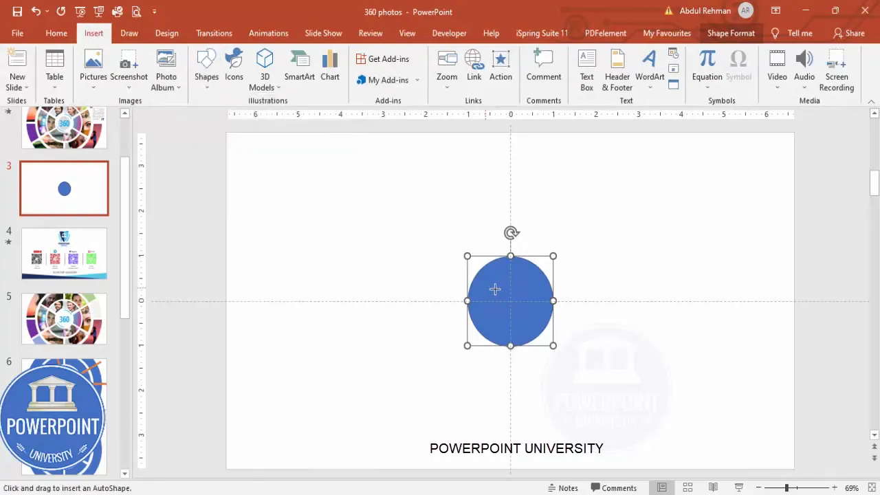Click the Zoom summary icon in Links group

coord(447,70)
